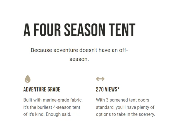Screen dimensions: 174x127
Task: Click 'With 3 screened tent doors' text
Action: [x=123, y=100]
